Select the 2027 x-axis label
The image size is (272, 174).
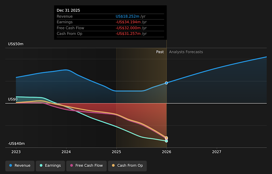pyautogui.click(x=217, y=152)
